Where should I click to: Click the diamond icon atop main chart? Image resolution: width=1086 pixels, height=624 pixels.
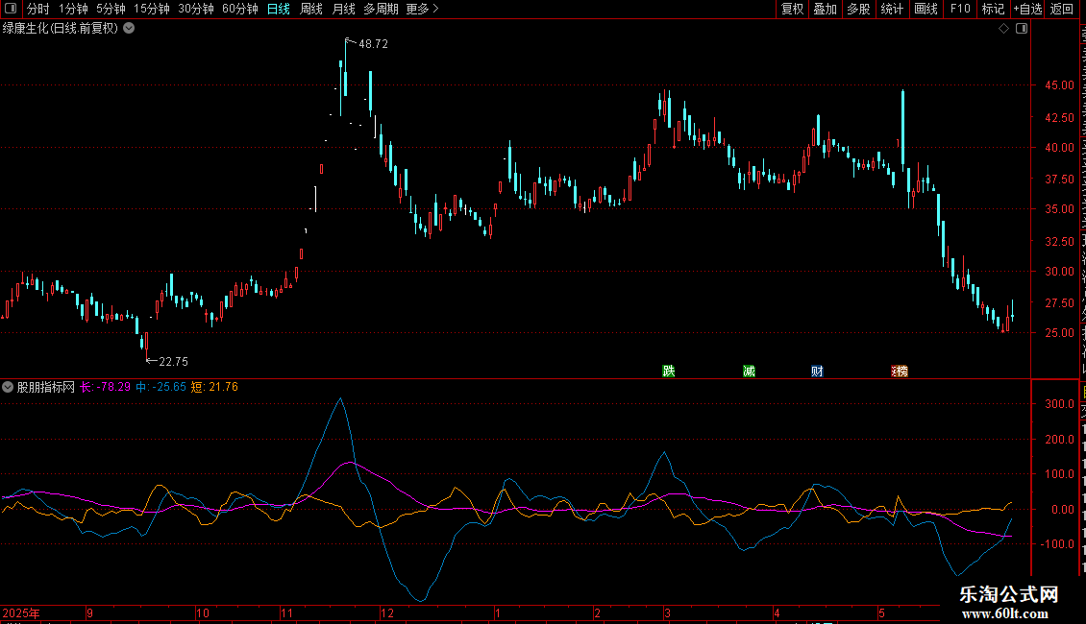click(1003, 29)
